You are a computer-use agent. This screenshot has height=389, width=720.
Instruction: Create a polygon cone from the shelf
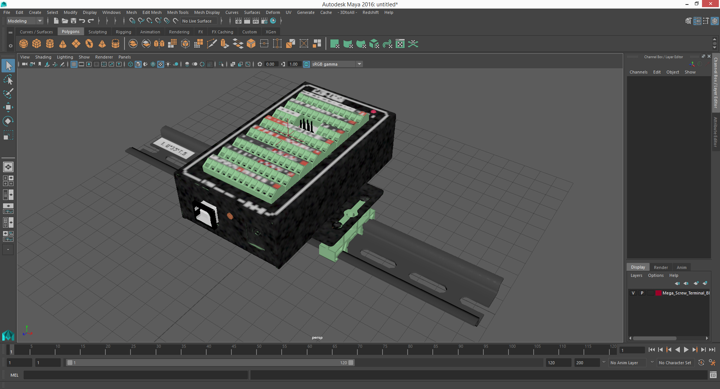pos(63,44)
